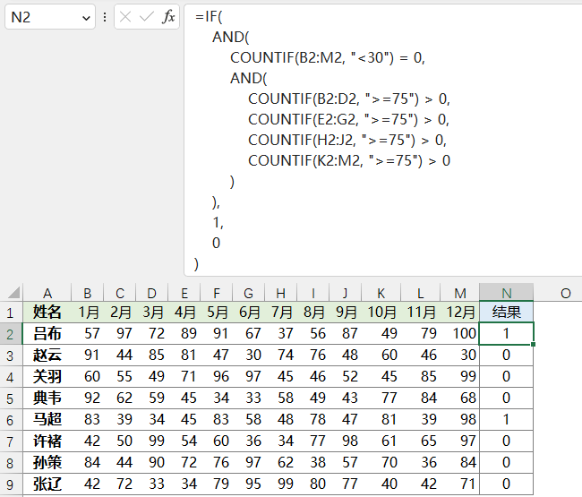Click 吕布's January value 57
The width and height of the screenshot is (582, 497).
[87, 334]
